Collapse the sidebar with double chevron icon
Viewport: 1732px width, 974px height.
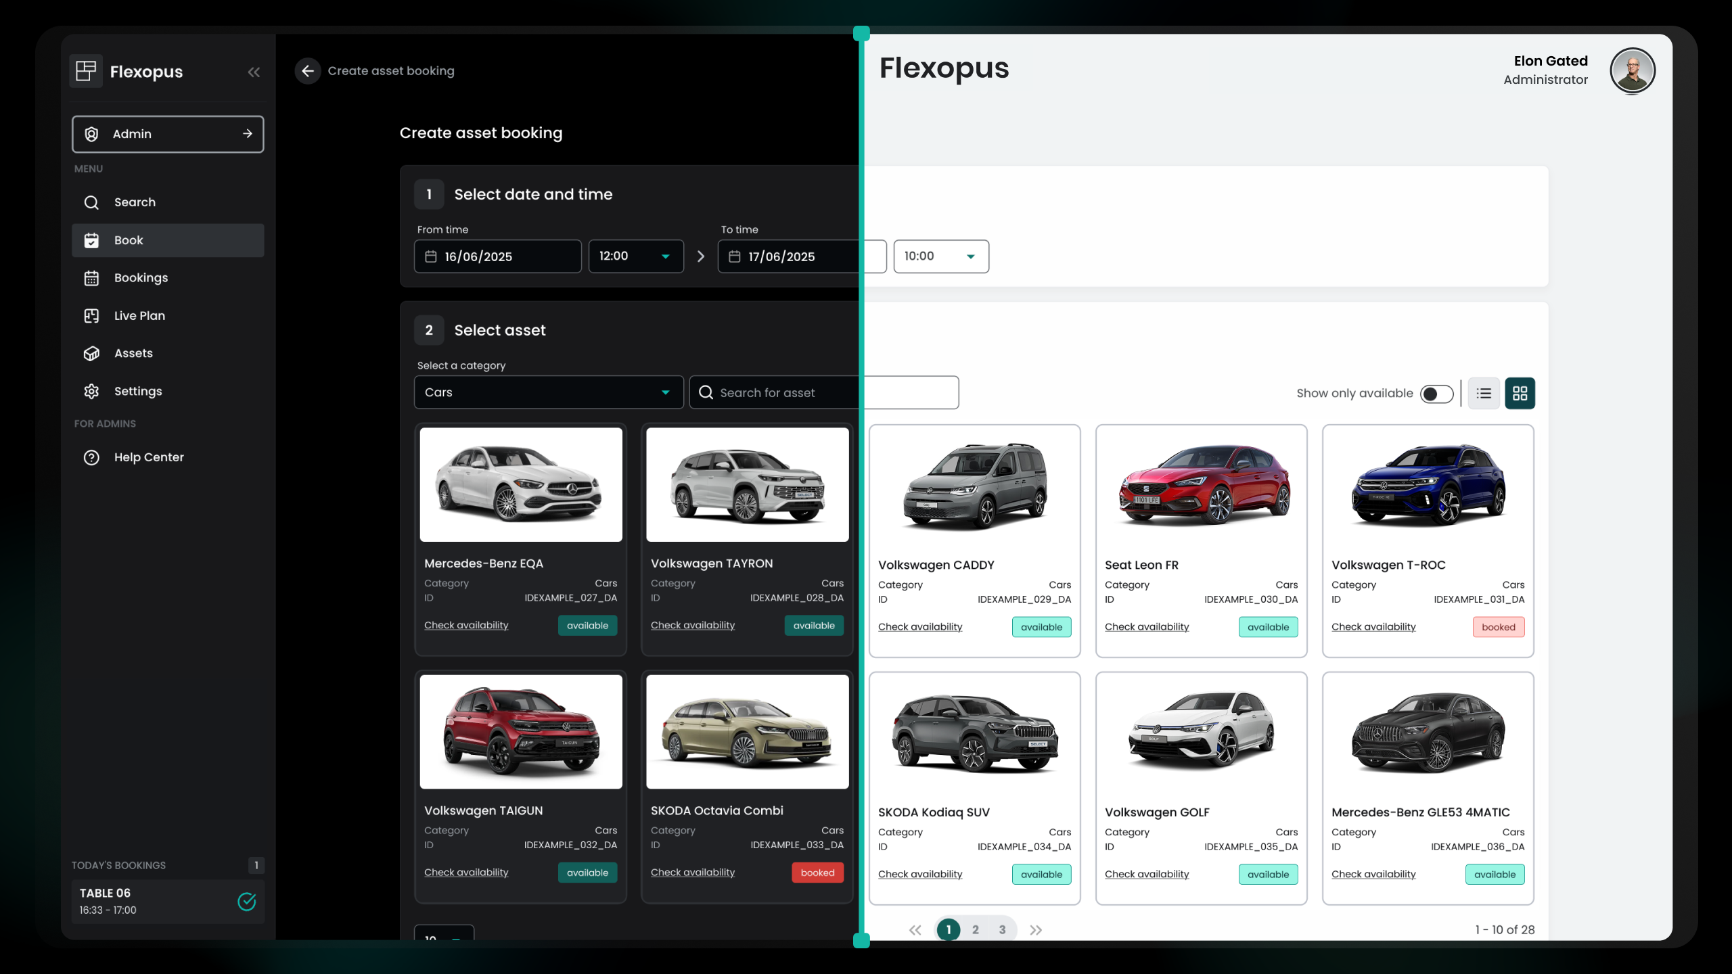[x=254, y=72]
